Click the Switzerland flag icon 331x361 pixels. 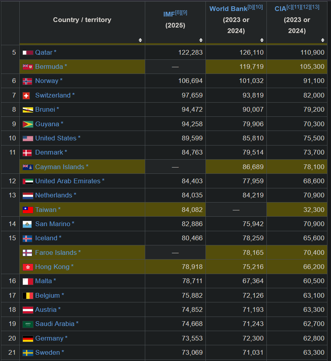click(26, 96)
